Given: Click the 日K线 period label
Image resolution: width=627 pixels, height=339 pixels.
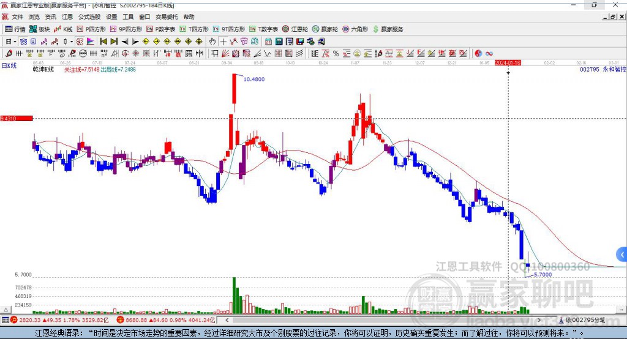Looking at the screenshot, I should [9, 65].
